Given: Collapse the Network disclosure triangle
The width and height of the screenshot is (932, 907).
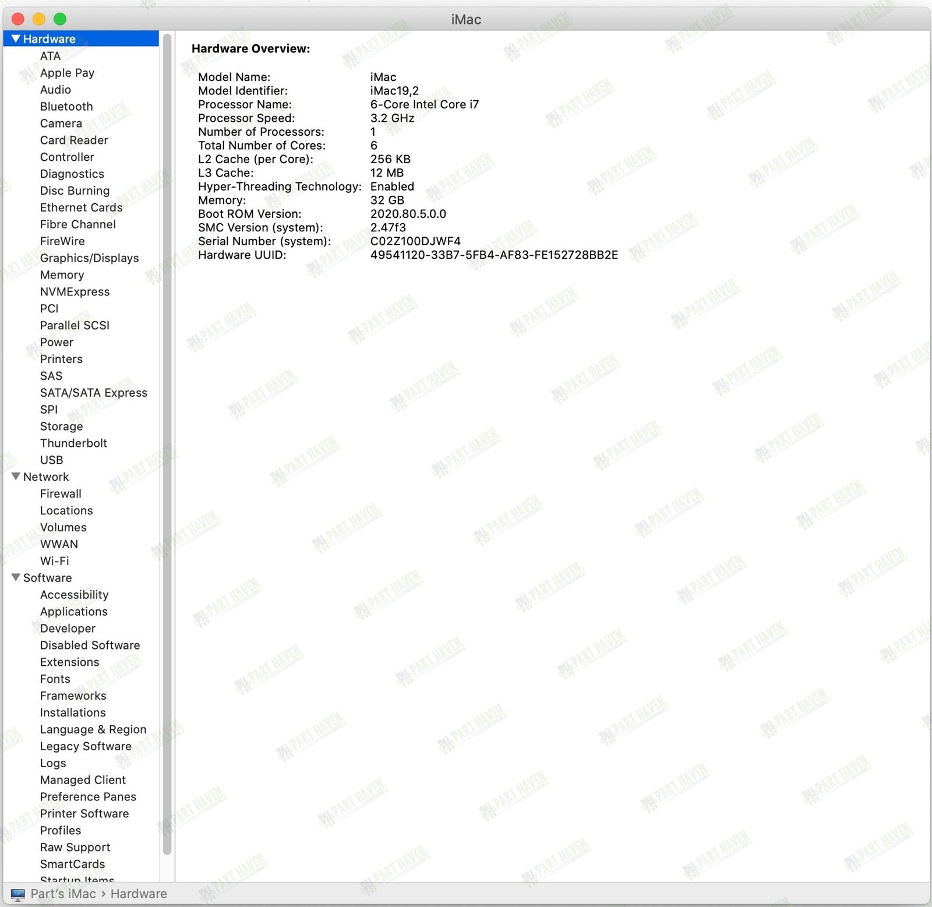Looking at the screenshot, I should pos(16,477).
